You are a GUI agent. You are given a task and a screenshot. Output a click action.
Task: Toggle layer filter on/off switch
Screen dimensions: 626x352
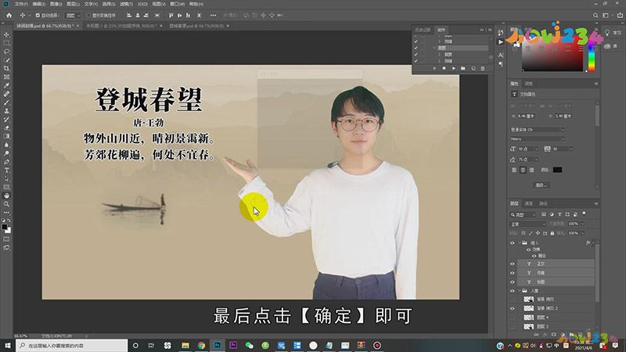point(584,214)
